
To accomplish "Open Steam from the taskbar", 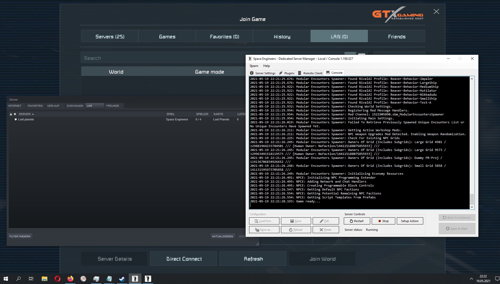I will pos(122,278).
